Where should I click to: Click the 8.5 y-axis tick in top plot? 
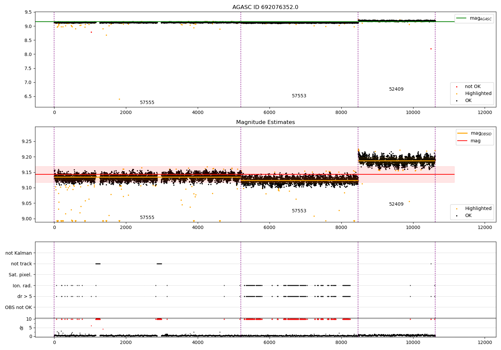(x=28, y=40)
